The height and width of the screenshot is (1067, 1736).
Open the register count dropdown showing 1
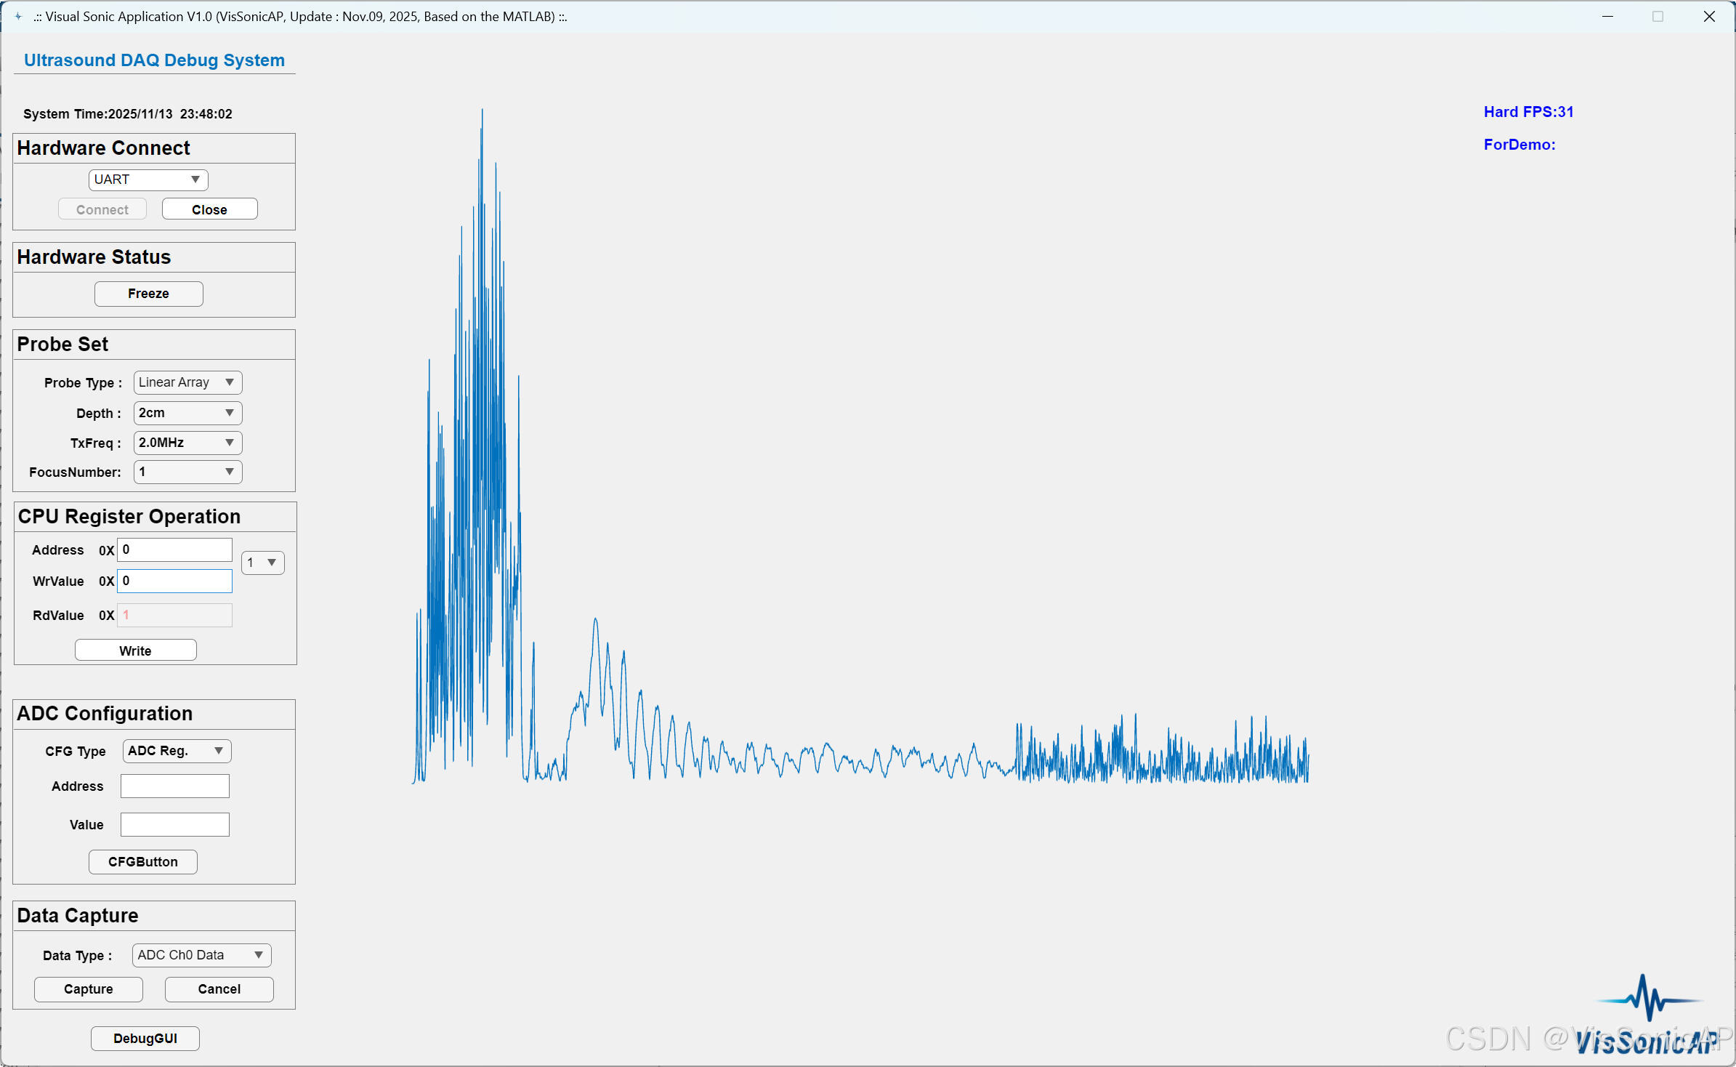coord(262,563)
